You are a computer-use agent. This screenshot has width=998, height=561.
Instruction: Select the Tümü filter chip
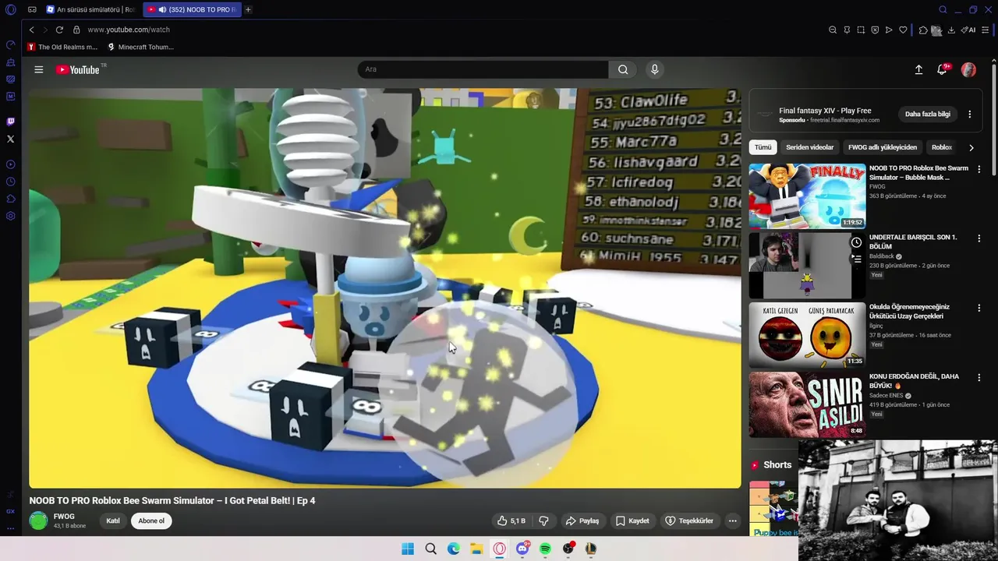tap(763, 147)
